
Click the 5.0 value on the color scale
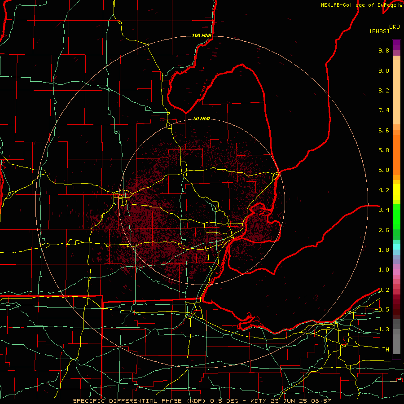pos(384,170)
